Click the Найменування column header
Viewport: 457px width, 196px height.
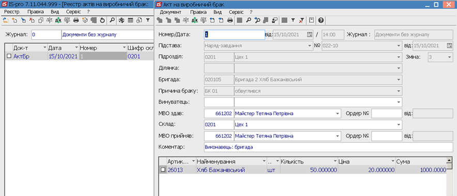pos(232,161)
